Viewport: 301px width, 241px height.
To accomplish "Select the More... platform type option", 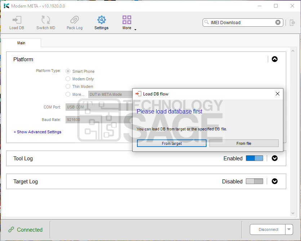I will (x=68, y=94).
